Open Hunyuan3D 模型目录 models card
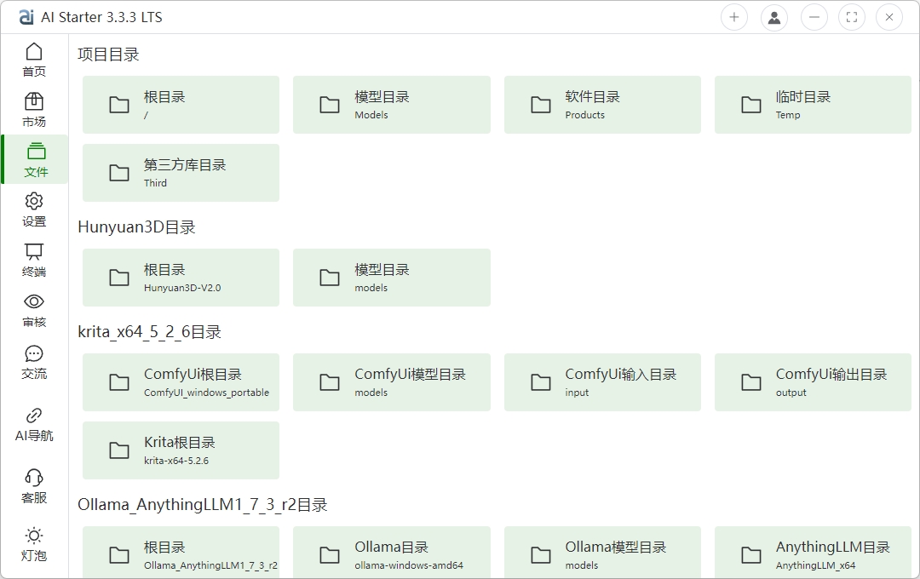Image resolution: width=920 pixels, height=579 pixels. click(x=391, y=278)
